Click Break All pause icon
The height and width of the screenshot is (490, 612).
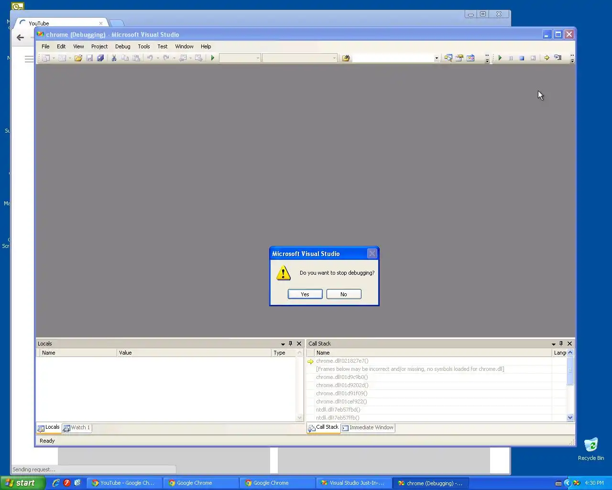click(511, 58)
